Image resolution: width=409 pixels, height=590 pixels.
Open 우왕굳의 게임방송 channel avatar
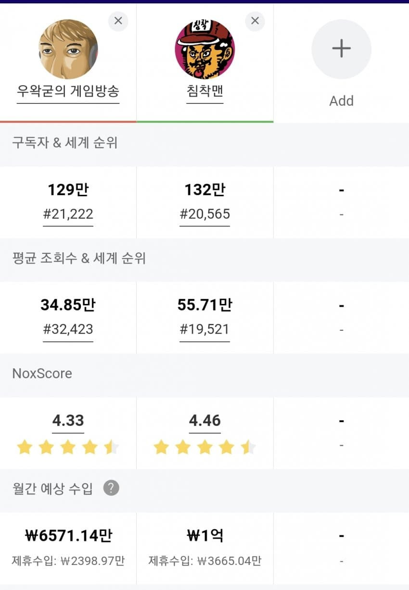68,49
